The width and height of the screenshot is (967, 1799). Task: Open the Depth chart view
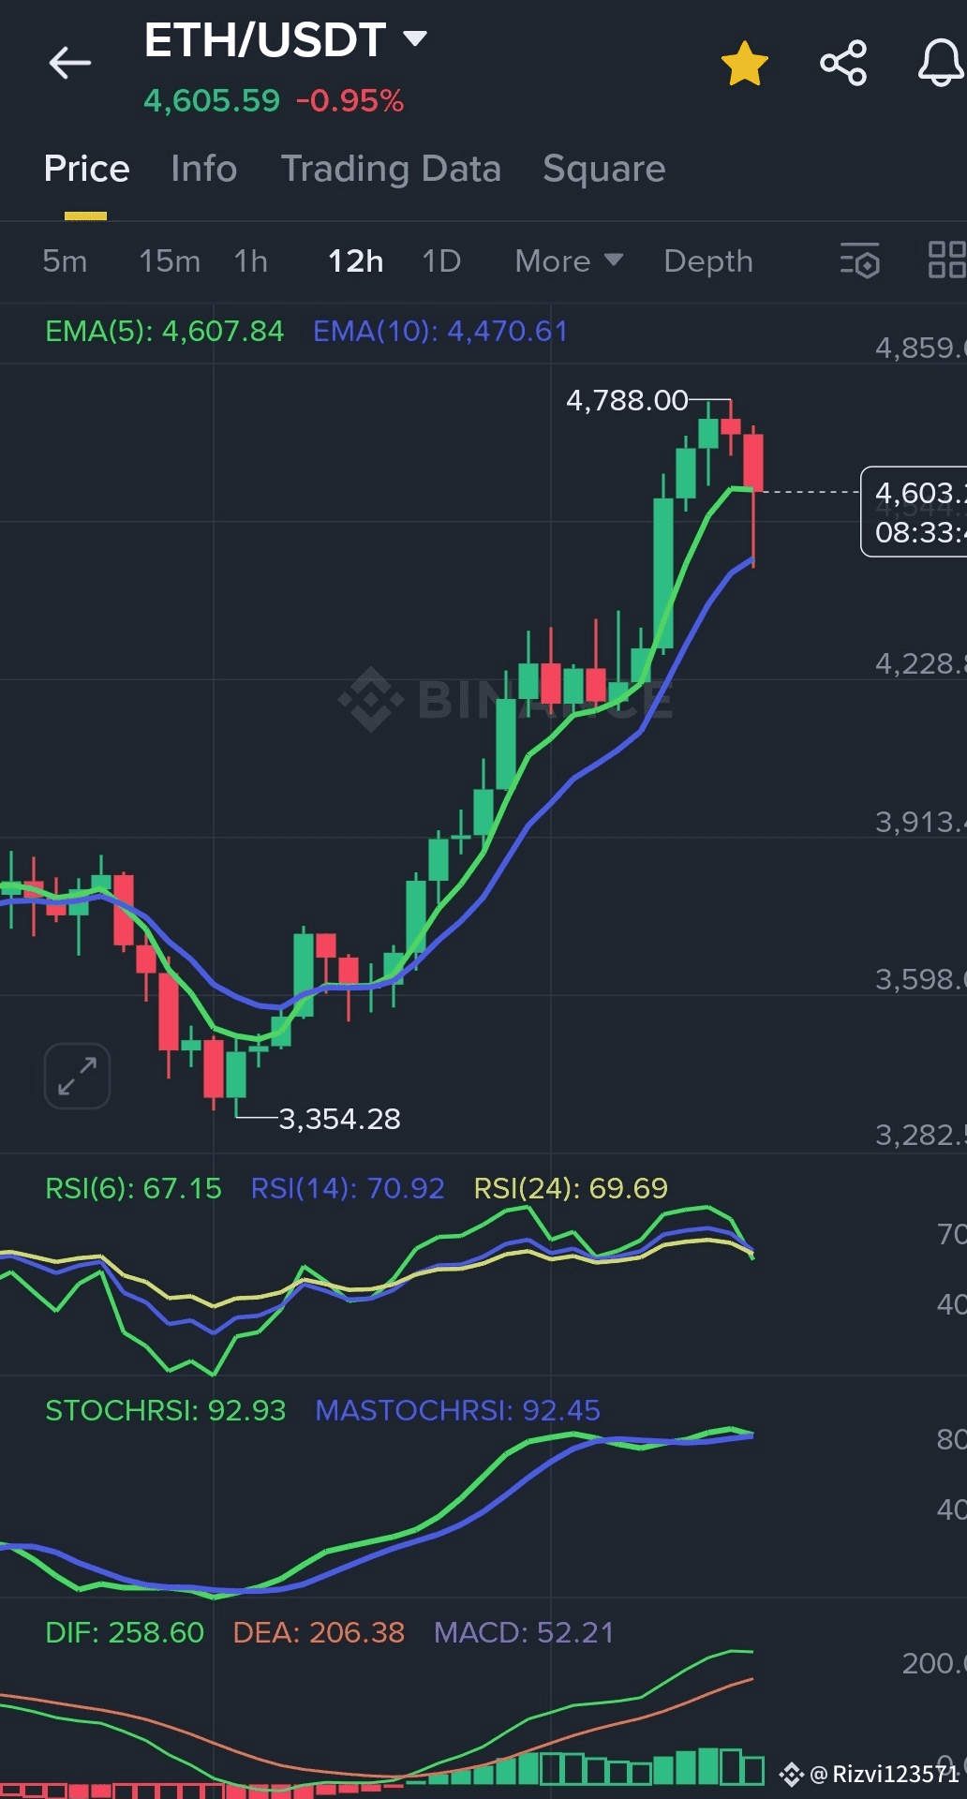click(x=708, y=261)
